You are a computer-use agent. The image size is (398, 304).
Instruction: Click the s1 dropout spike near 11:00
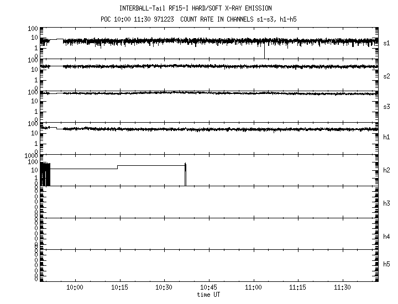pyautogui.click(x=264, y=51)
